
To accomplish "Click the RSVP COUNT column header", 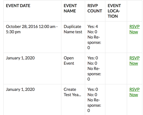I will tap(95, 8).
